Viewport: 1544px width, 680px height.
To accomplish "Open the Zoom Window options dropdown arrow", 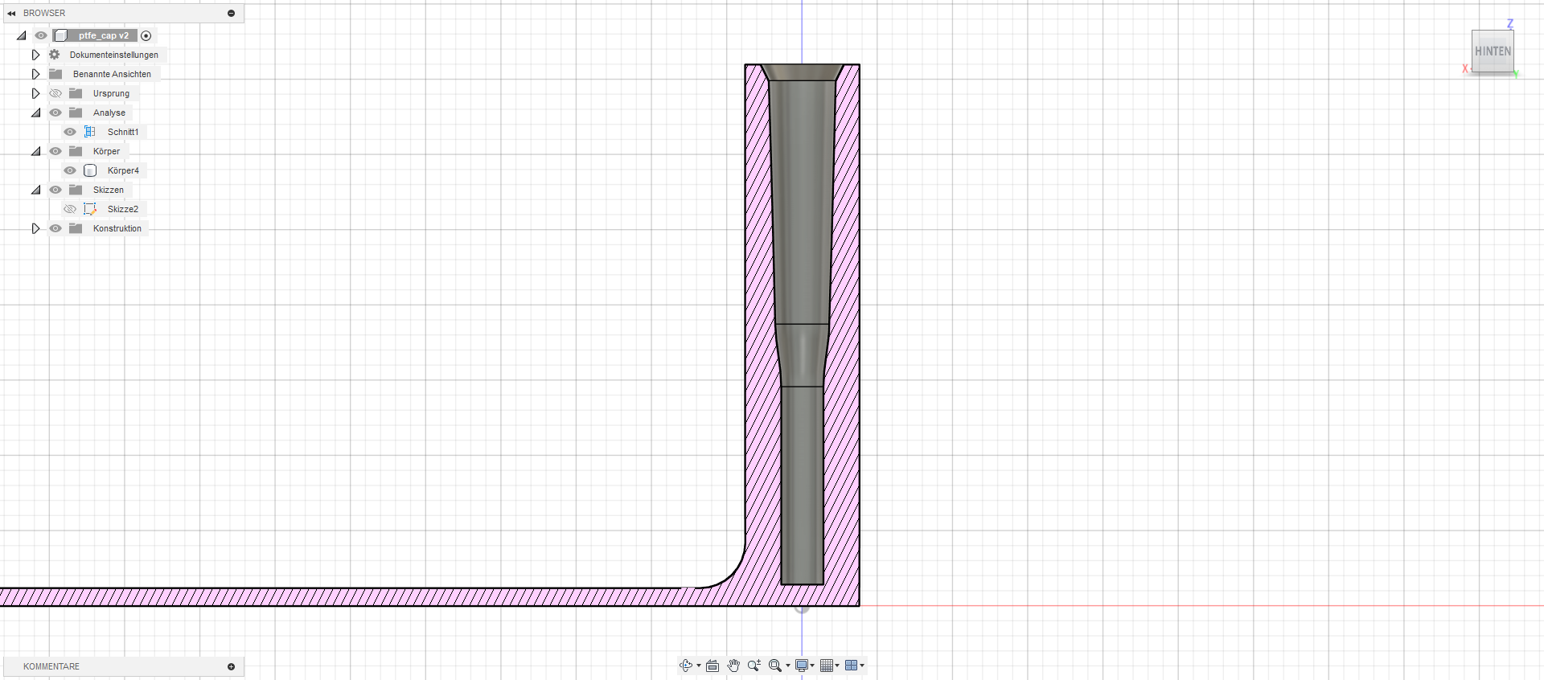I will 788,666.
